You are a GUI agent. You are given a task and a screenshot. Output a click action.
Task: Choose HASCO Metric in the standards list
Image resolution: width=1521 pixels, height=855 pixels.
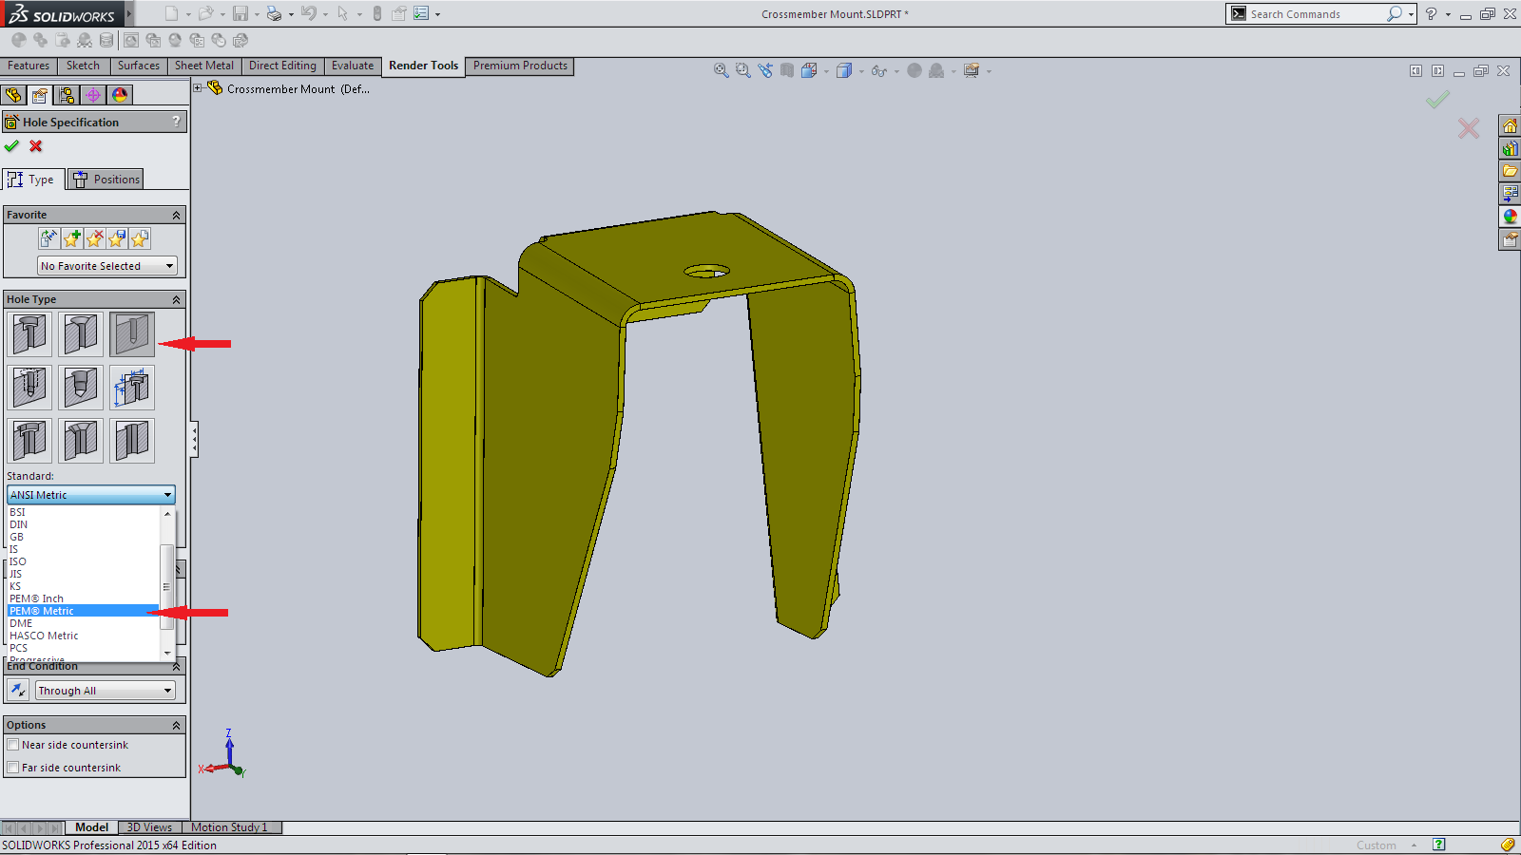[44, 636]
